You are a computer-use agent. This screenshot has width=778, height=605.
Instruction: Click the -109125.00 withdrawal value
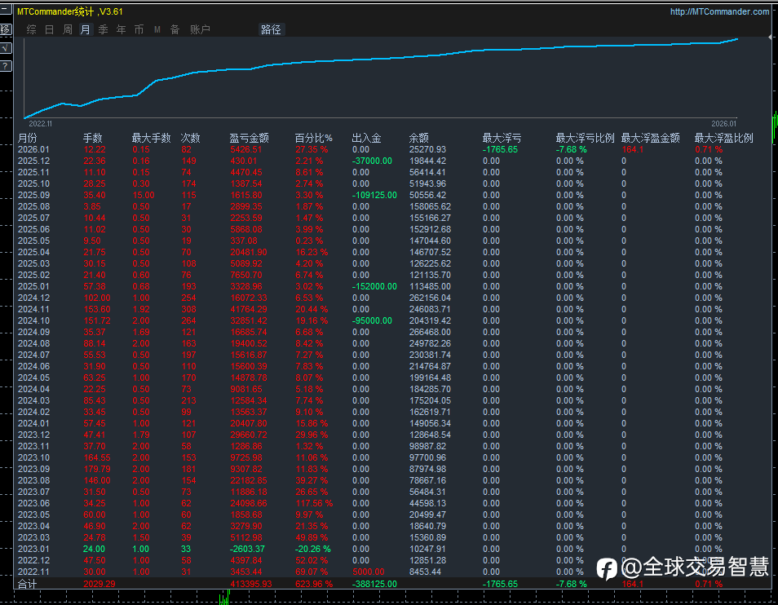(x=374, y=195)
